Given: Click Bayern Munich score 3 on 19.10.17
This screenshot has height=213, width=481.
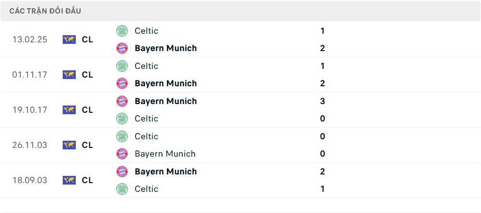Looking at the screenshot, I should tap(322, 101).
